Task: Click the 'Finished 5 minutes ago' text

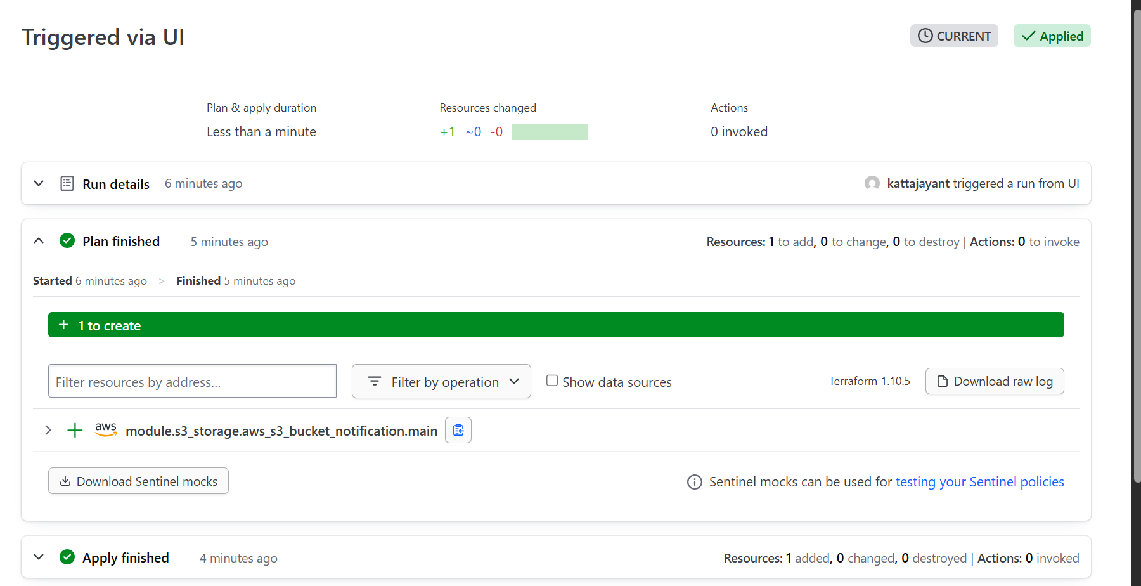Action: pos(236,280)
